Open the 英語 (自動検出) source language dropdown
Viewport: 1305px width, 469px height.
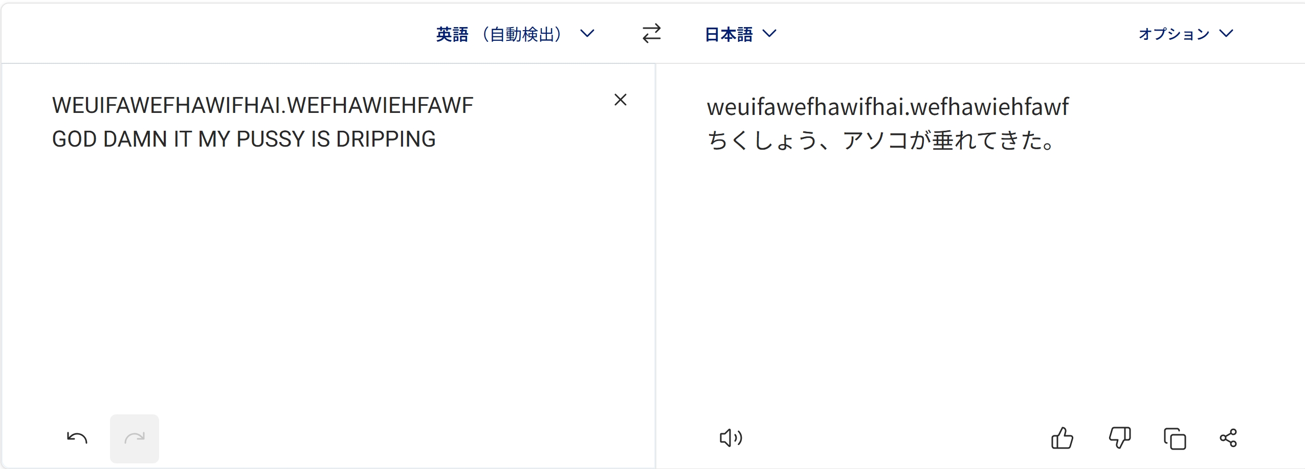(x=515, y=34)
